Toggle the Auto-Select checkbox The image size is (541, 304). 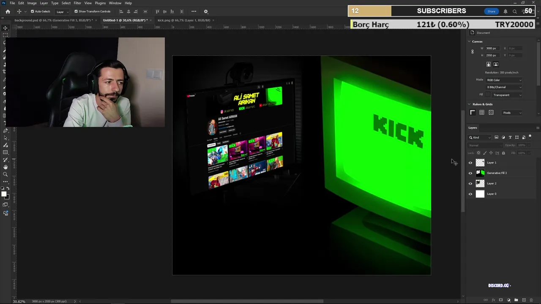point(33,11)
